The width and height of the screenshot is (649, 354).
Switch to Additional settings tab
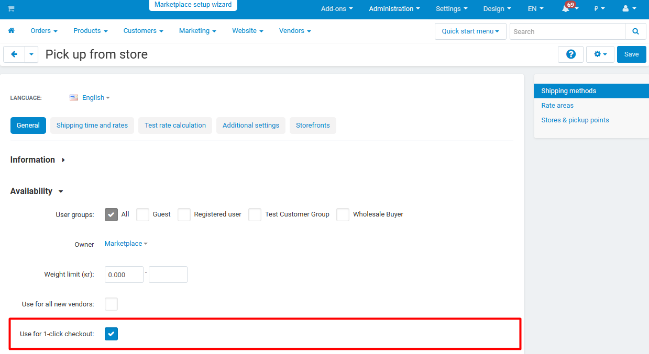251,125
